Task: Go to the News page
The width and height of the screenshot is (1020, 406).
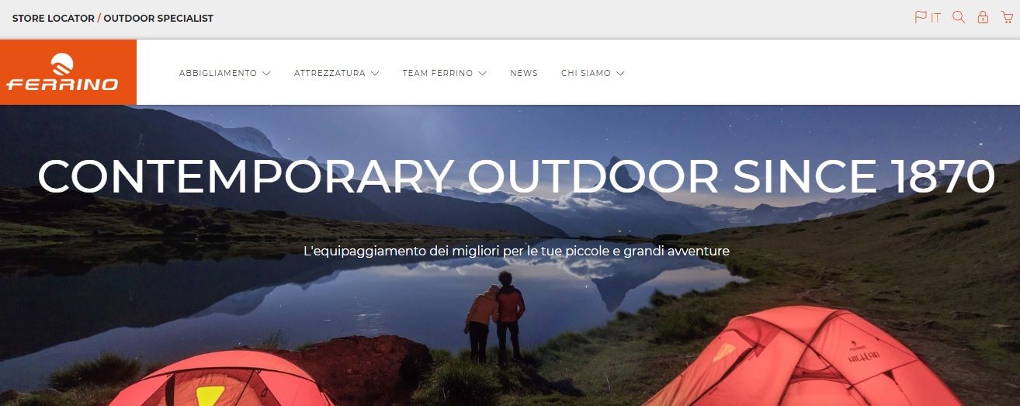Action: pyautogui.click(x=524, y=73)
